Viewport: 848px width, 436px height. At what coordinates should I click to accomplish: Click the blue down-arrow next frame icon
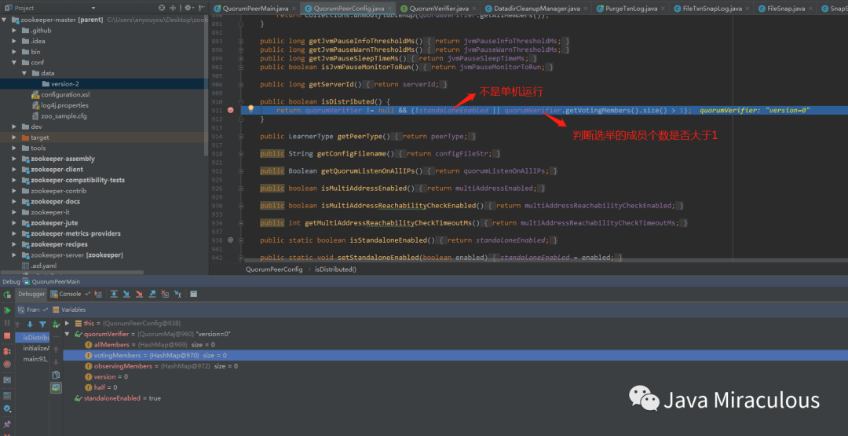coord(30,324)
